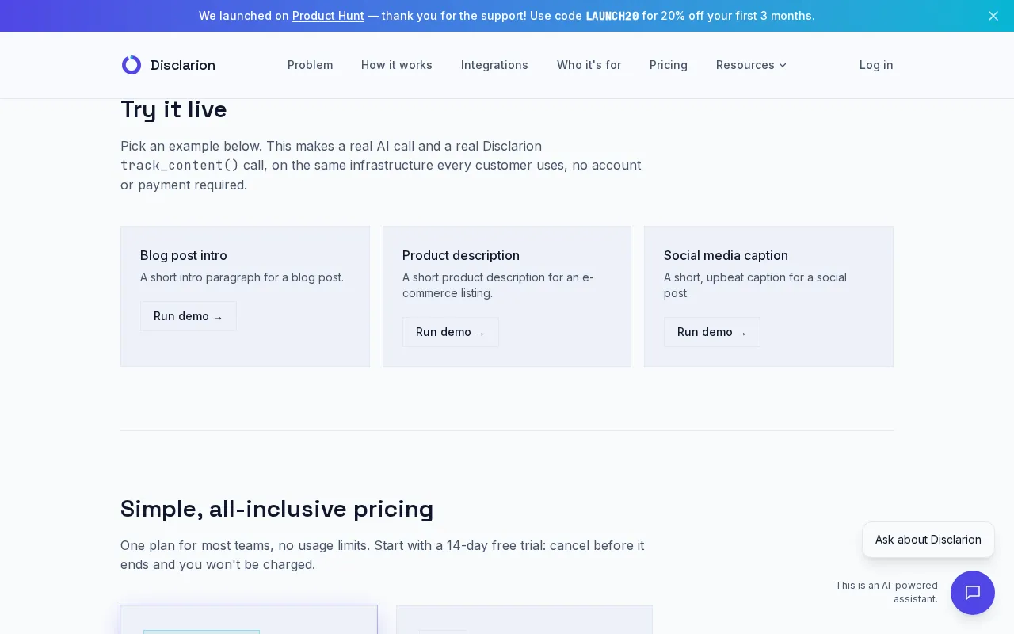Dismiss the Product Hunt launch banner

click(x=993, y=16)
